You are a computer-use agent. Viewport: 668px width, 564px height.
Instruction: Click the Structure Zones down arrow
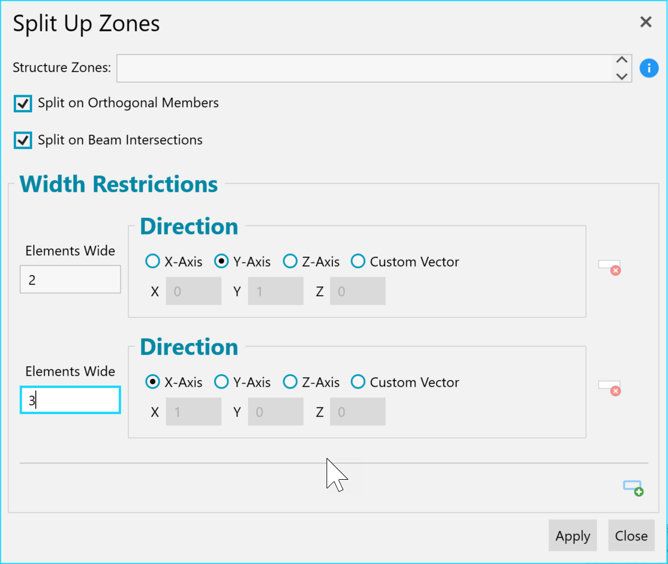tap(622, 76)
